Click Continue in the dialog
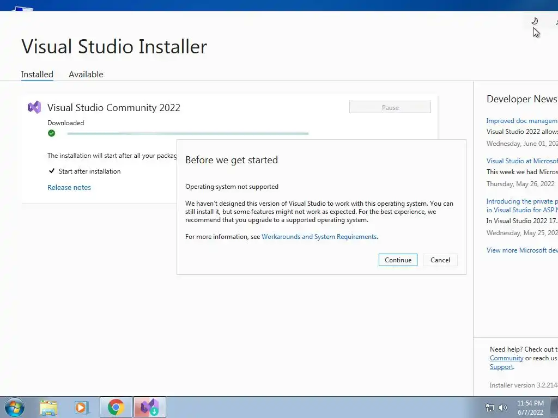Screen dimensions: 558x418 coord(398,260)
